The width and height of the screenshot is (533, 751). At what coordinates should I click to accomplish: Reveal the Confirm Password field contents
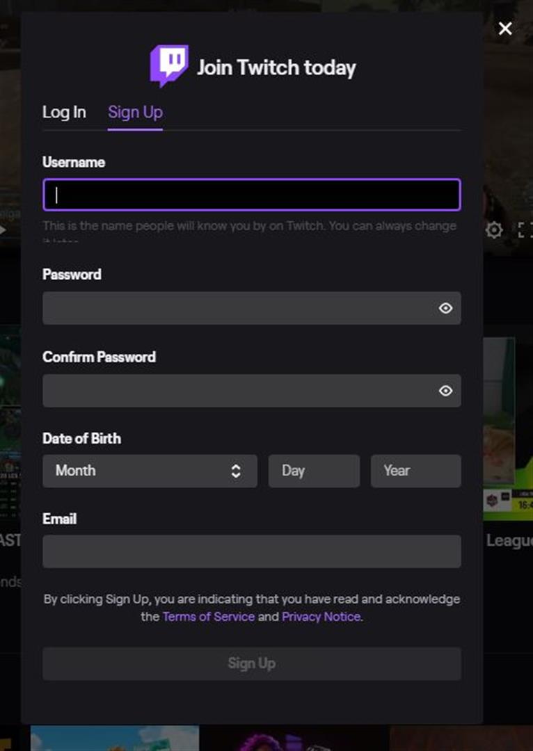[x=446, y=391]
